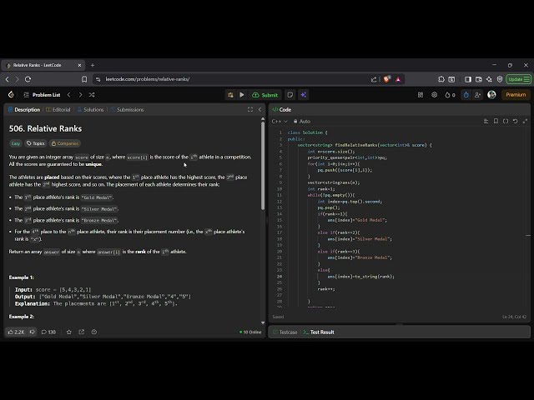The width and height of the screenshot is (534, 400).
Task: Click code line 24 in editor
Action: 360,277
